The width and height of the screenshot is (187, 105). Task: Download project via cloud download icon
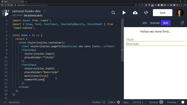135,13
